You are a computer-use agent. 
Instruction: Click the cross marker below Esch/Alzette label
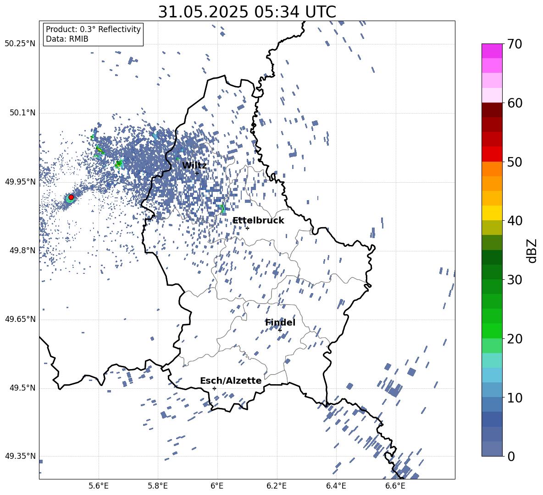[214, 388]
